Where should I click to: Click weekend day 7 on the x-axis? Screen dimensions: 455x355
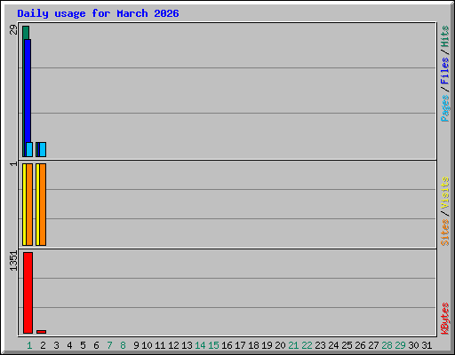click(109, 345)
